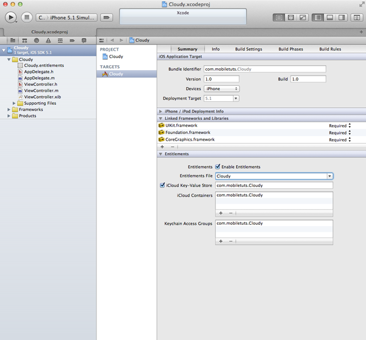The image size is (366, 340).
Task: Change Foundation.framework Required stepper
Action: (x=350, y=133)
